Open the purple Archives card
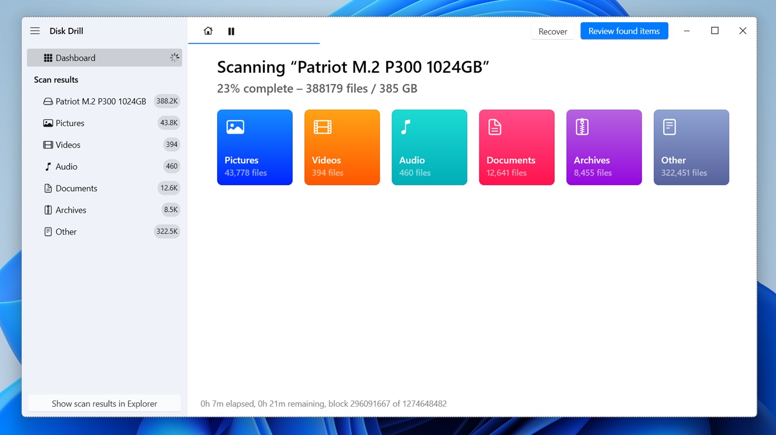The height and width of the screenshot is (435, 776). [604, 147]
